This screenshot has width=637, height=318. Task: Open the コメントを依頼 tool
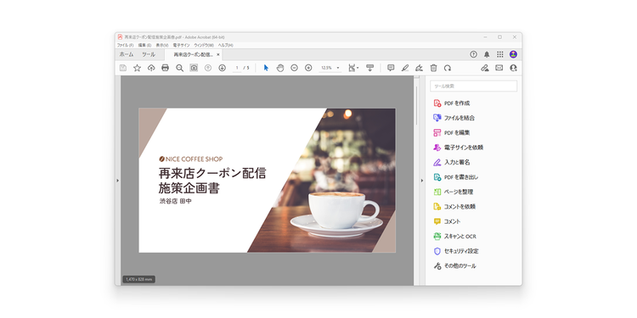click(x=454, y=206)
